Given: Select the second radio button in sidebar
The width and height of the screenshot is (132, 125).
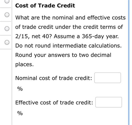Looking at the screenshot, I should pos(7,15).
